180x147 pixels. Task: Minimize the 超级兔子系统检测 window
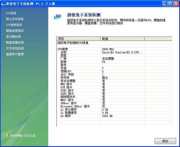(x=165, y=4)
